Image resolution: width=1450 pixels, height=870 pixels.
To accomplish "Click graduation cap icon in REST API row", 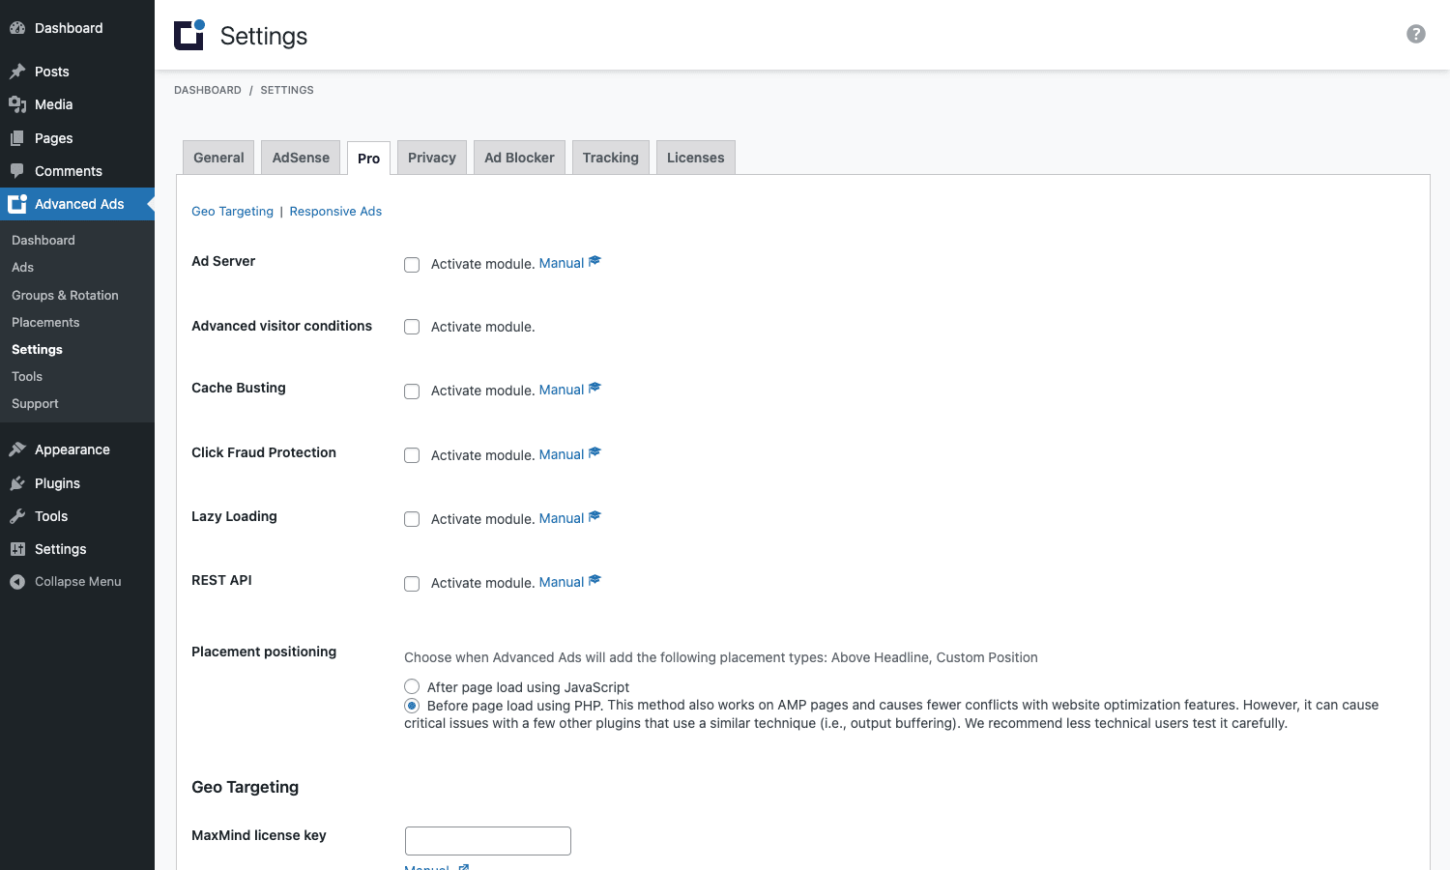I will tap(594, 580).
